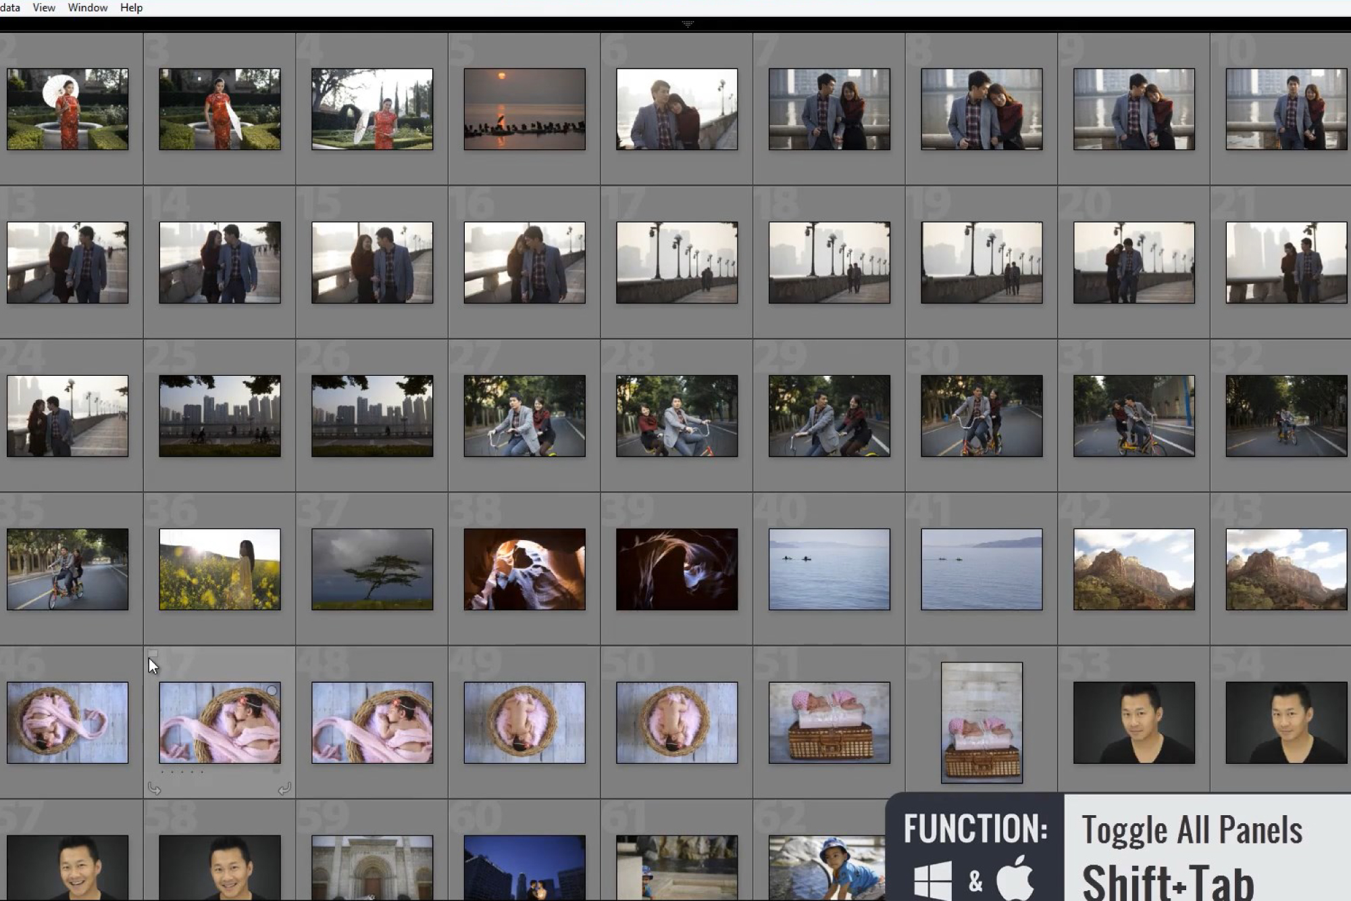
Task: Select the city skyline photo in cell 25
Action: coord(220,416)
